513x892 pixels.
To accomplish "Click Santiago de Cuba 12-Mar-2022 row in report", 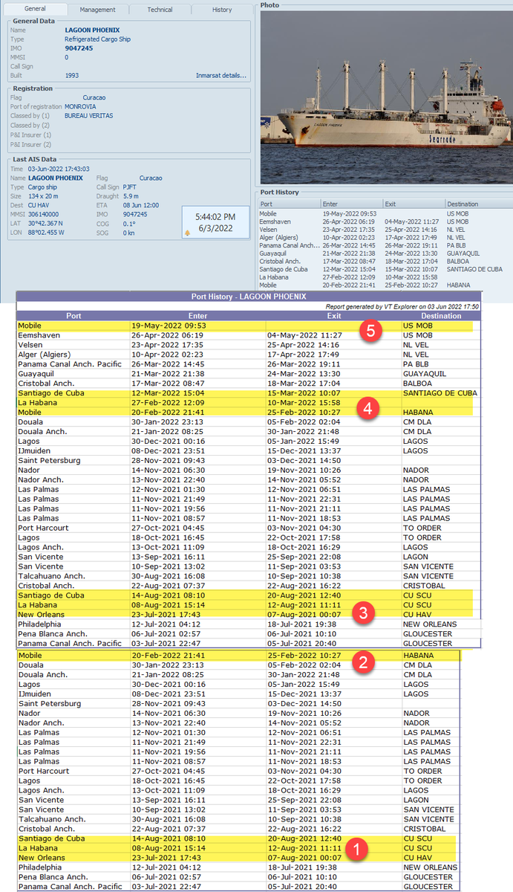I will [249, 392].
